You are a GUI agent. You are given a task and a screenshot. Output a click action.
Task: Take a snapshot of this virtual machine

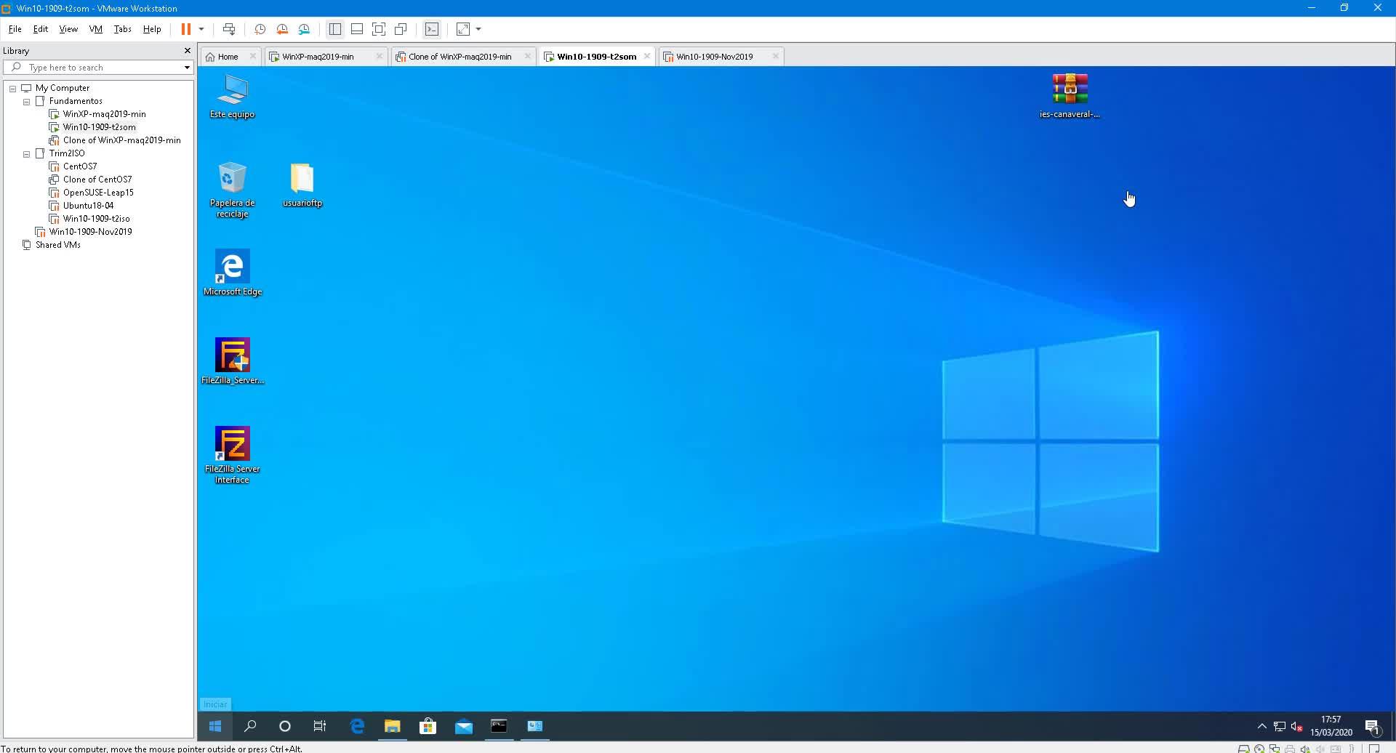pyautogui.click(x=260, y=29)
